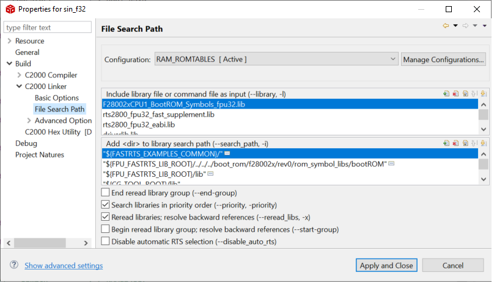
Task: Delete selected library search path entry
Action: (x=456, y=143)
